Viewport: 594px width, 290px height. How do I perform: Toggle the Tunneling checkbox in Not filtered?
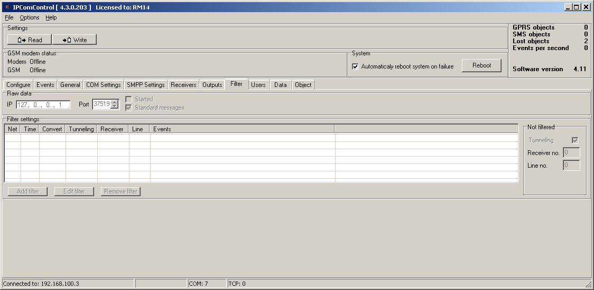(x=575, y=140)
